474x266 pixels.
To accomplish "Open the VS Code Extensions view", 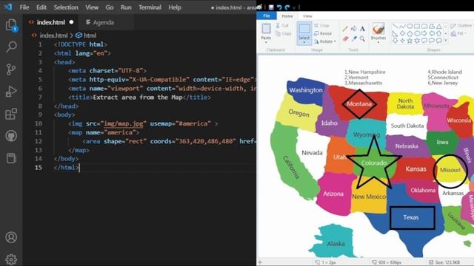I will tap(11, 114).
